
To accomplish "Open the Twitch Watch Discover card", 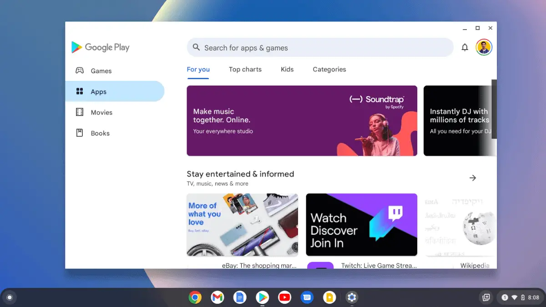I will (x=362, y=225).
